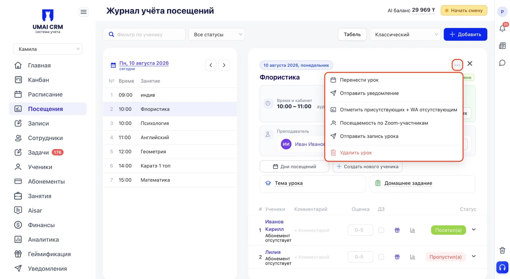Open Аналитика in the sidebar

48,239
